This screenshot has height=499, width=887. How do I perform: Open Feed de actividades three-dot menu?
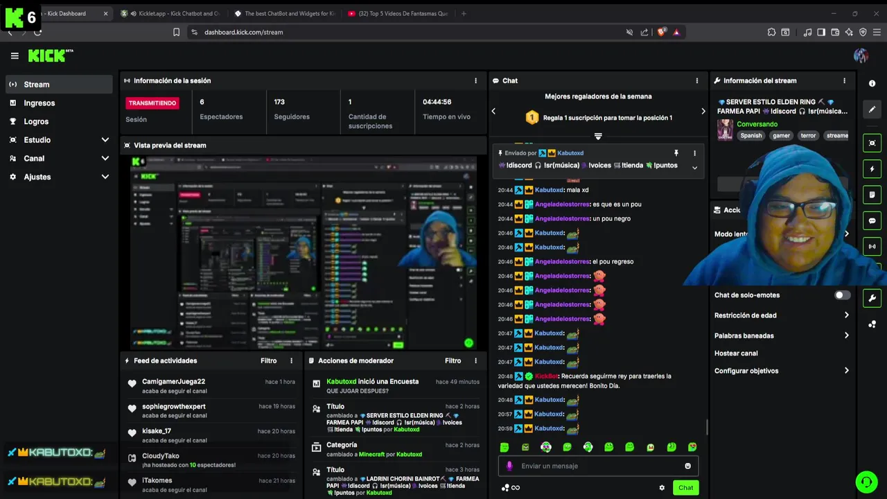coord(291,360)
